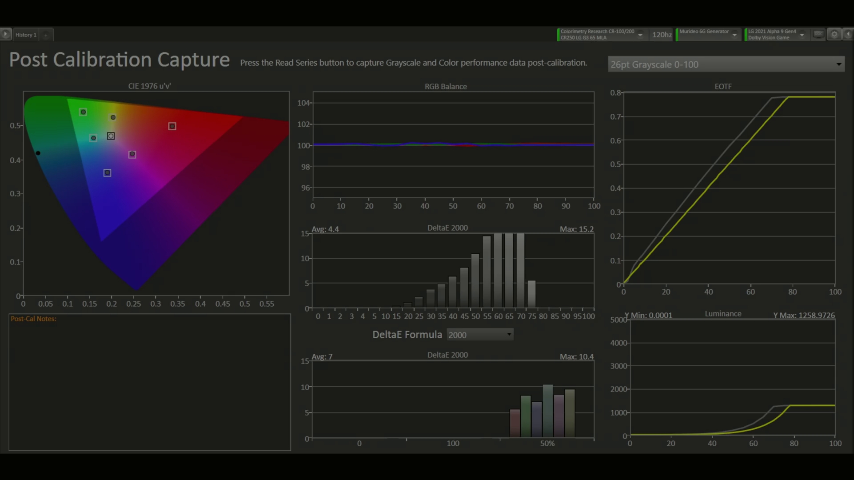Click the Luminance chart title
854x480 pixels.
click(x=723, y=314)
